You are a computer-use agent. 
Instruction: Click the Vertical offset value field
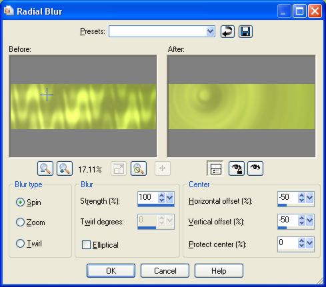(287, 220)
